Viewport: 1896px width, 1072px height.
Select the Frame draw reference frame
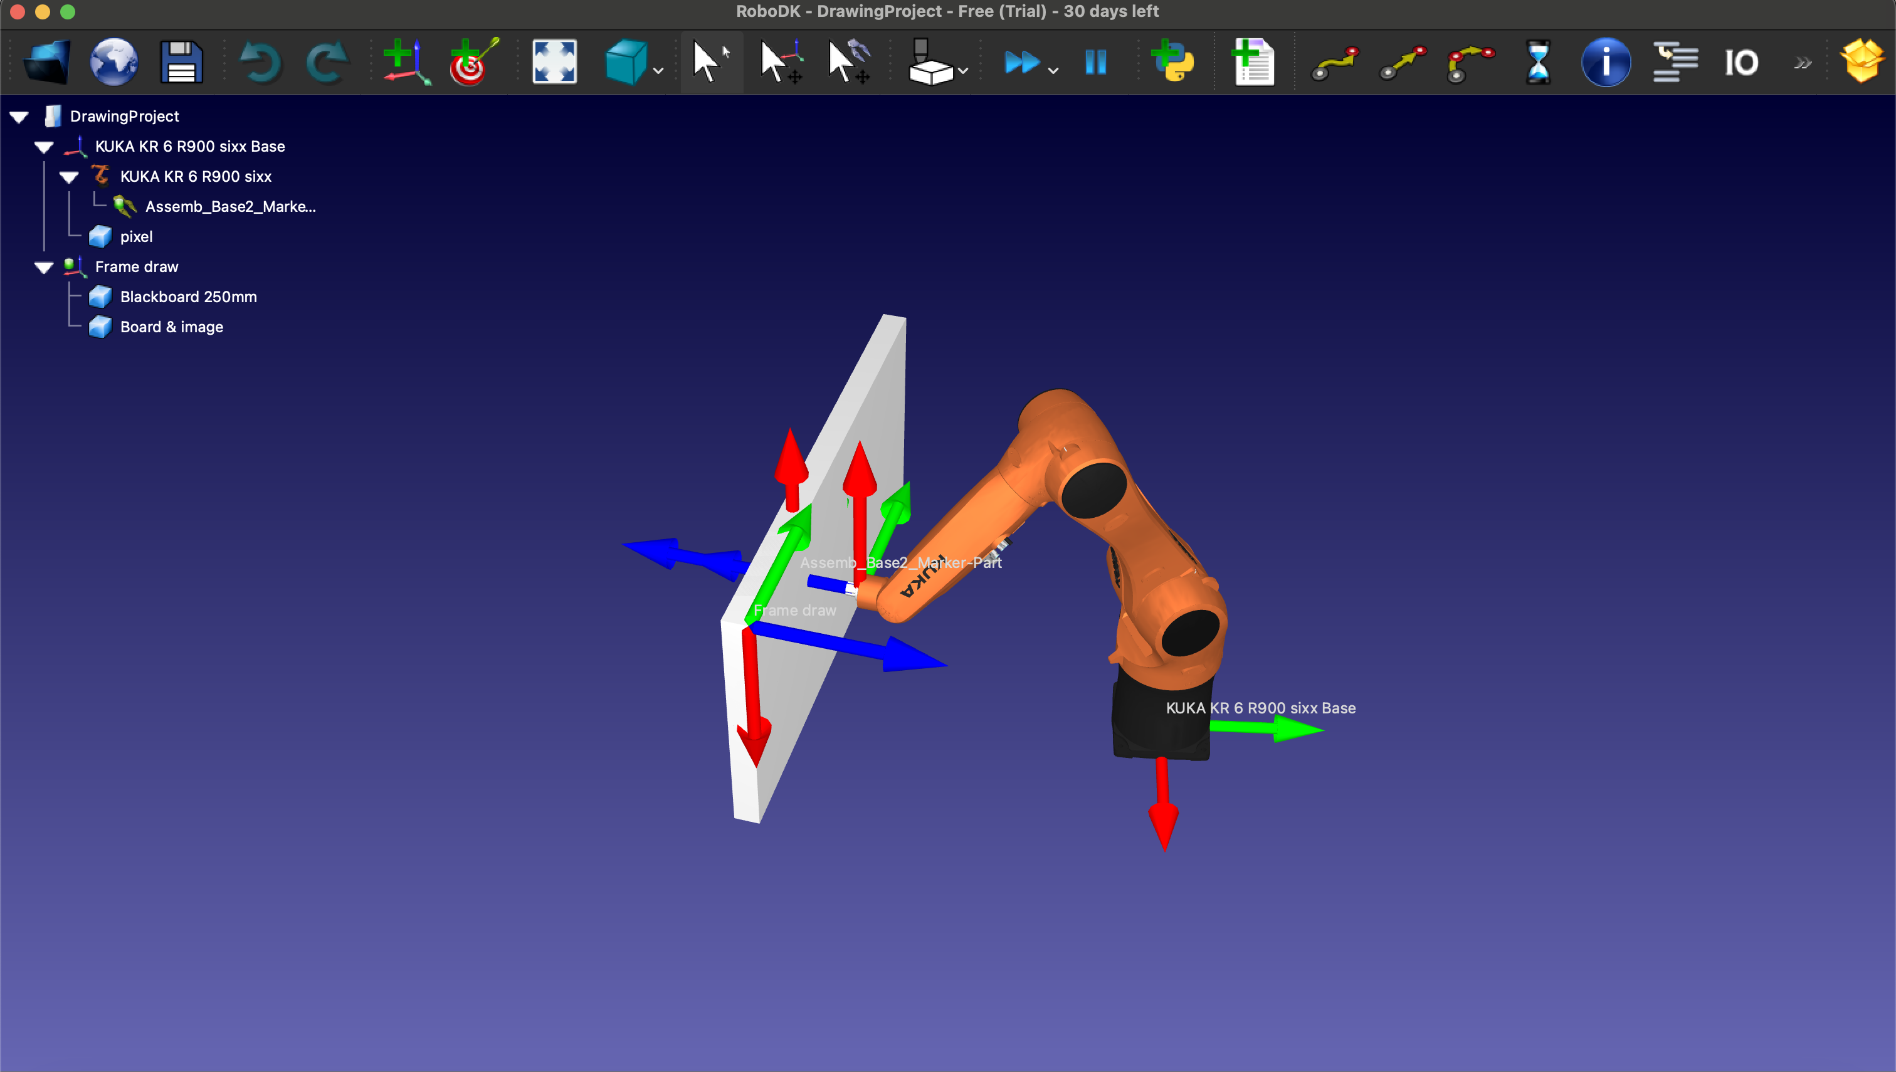point(136,267)
